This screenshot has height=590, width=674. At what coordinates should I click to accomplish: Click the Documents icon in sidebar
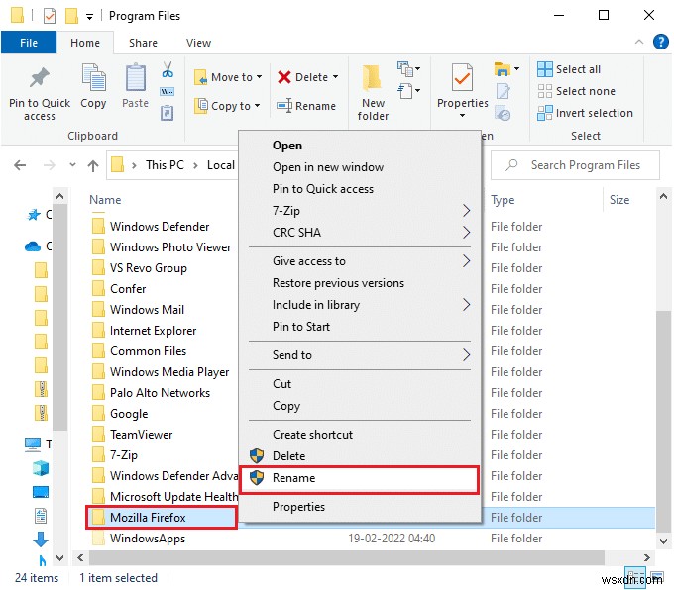click(x=41, y=516)
